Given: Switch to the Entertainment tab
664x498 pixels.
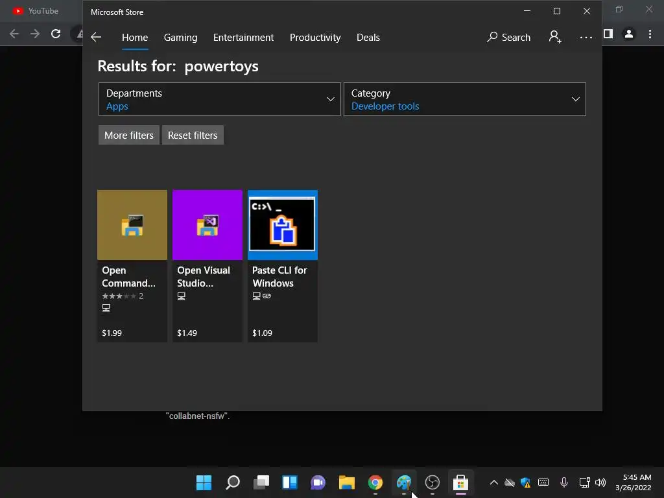Looking at the screenshot, I should point(244,37).
